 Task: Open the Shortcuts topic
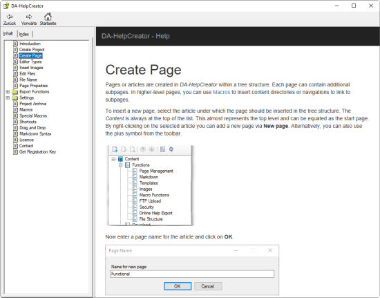tap(28, 122)
